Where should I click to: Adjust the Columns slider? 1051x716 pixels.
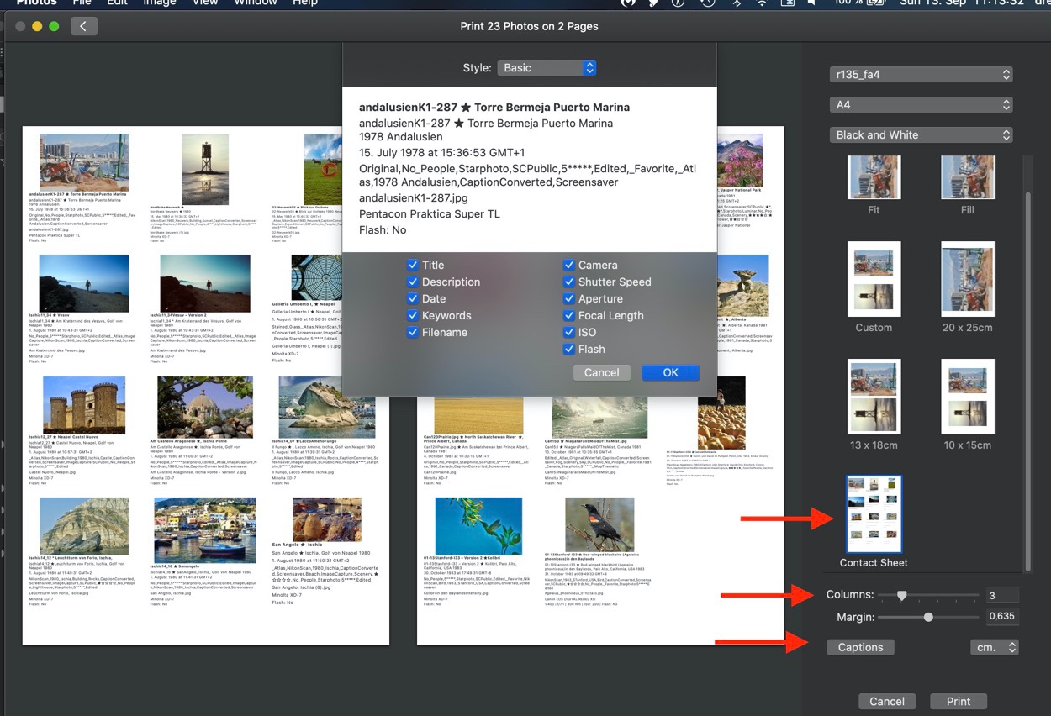pyautogui.click(x=903, y=594)
